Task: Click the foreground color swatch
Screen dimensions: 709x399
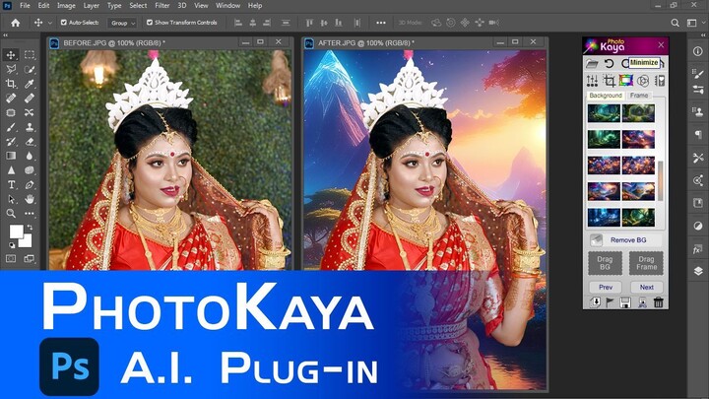Action: point(17,232)
